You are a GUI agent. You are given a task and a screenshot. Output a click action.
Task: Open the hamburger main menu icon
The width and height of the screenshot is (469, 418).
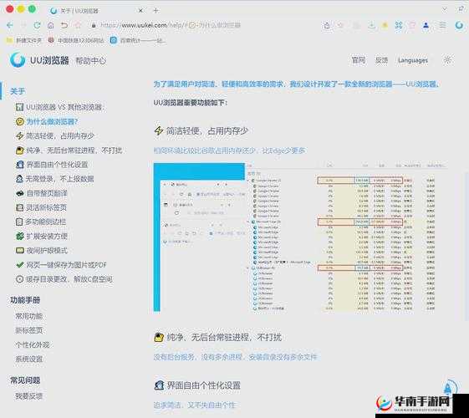click(442, 26)
